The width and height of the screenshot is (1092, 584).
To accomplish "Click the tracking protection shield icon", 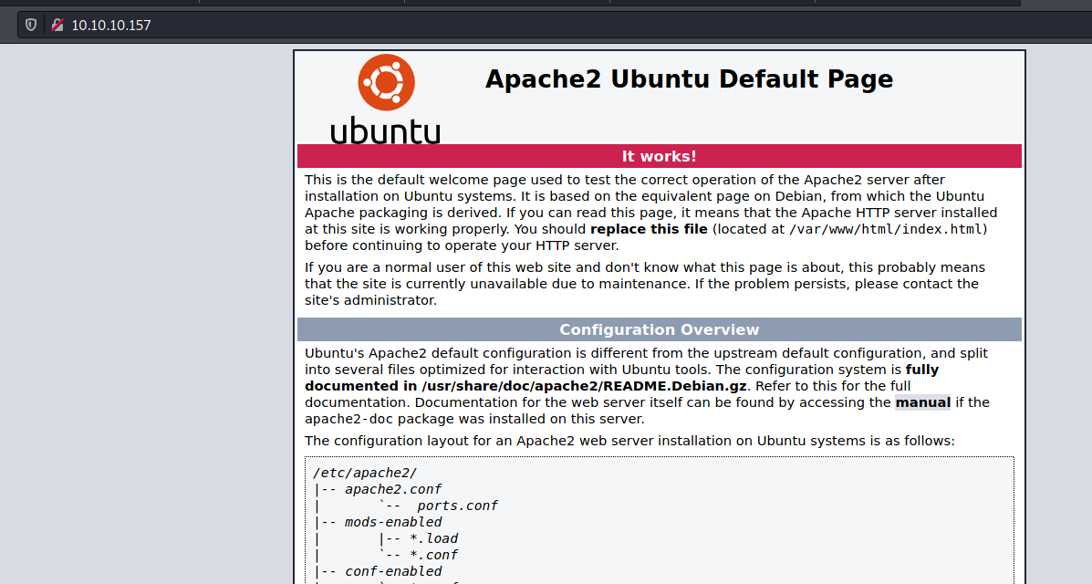I will click(31, 25).
